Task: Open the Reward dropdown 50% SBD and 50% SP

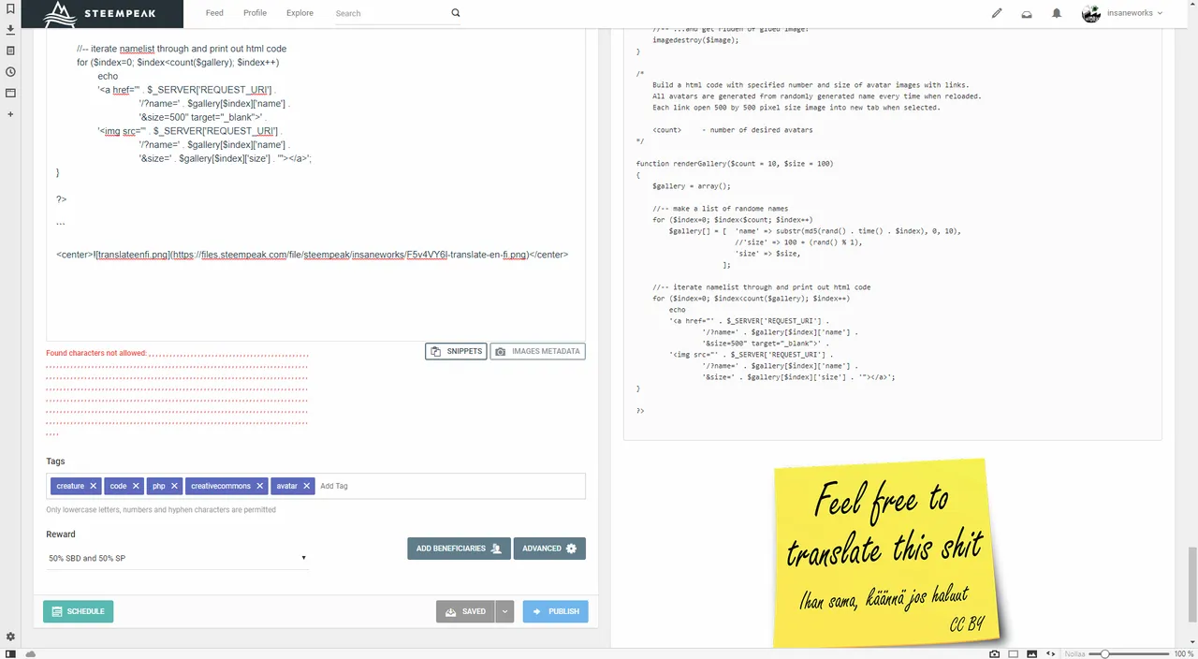Action: (x=177, y=558)
